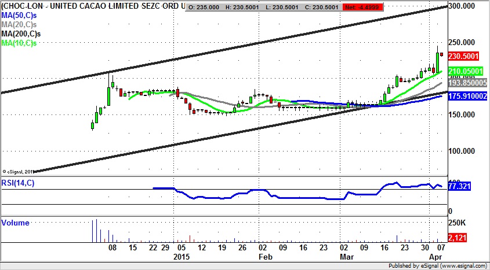The width and height of the screenshot is (490, 270).
Task: Click the blue 175.910002 moving average tag
Action: (x=469, y=96)
